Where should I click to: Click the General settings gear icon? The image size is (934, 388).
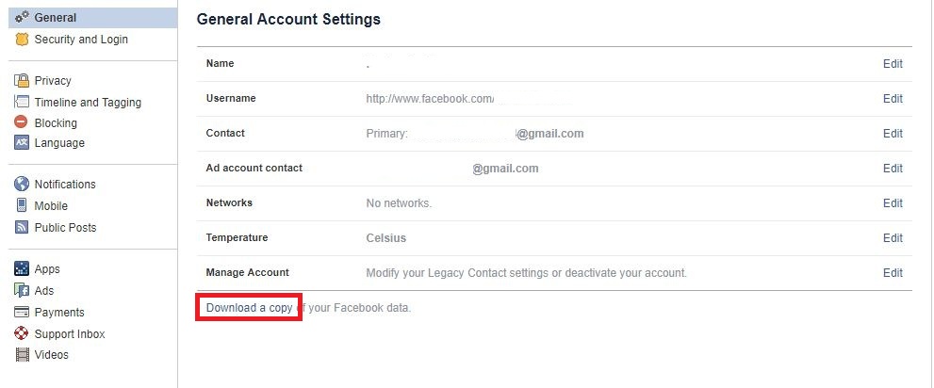pyautogui.click(x=22, y=17)
